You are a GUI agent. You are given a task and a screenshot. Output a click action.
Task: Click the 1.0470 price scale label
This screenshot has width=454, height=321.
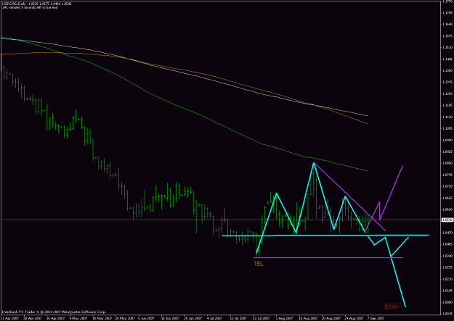[x=447, y=233]
